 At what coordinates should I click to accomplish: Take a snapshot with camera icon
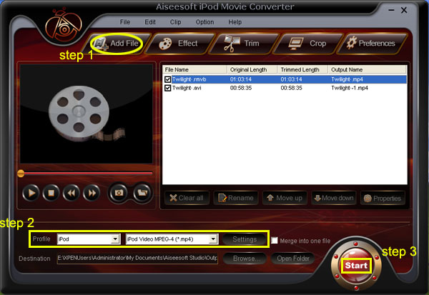119,192
